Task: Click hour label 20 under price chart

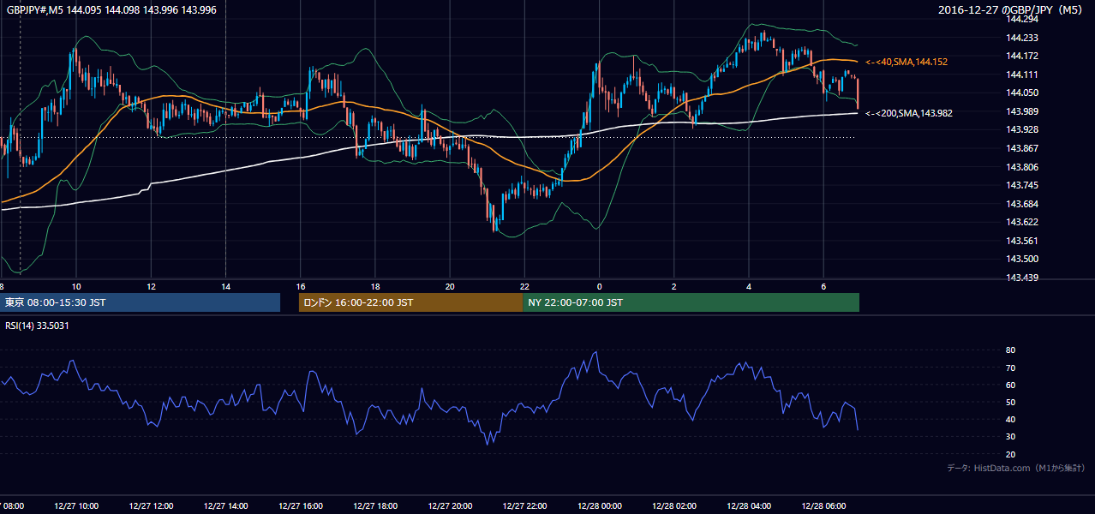Action: tap(450, 286)
